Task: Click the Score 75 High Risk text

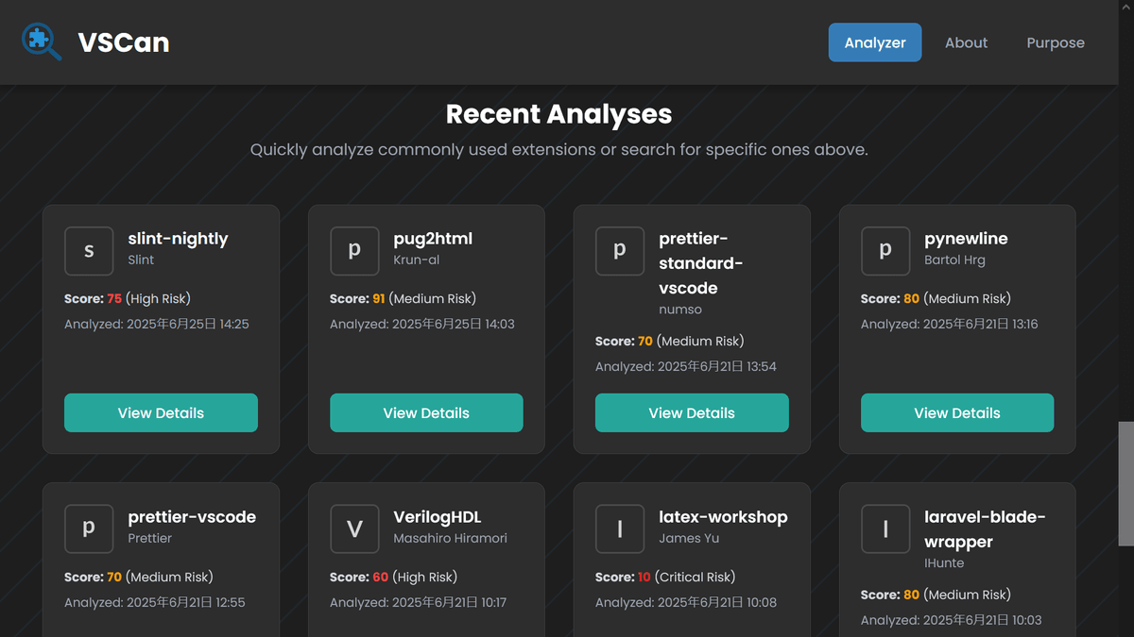Action: click(128, 298)
